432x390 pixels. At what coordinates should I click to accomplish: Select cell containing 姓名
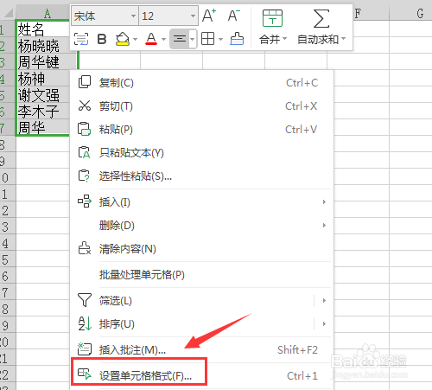(42, 29)
